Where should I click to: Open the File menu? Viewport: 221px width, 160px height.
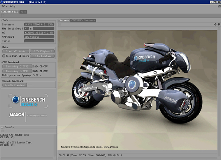[4, 6]
